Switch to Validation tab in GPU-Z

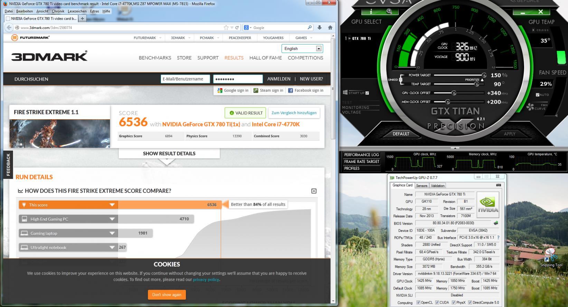[x=438, y=185]
